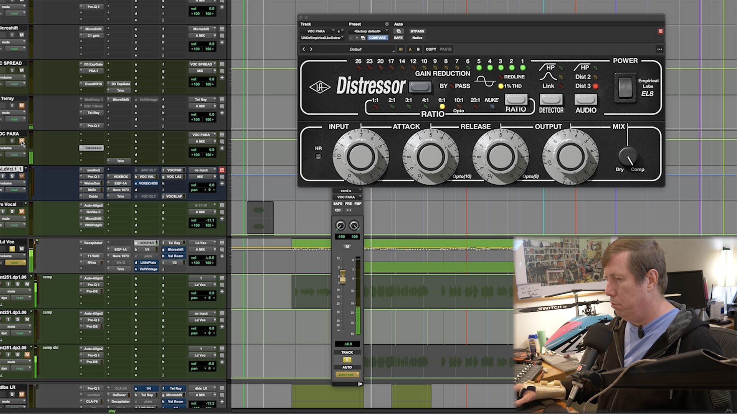Click the left send pan knob

[x=340, y=225]
